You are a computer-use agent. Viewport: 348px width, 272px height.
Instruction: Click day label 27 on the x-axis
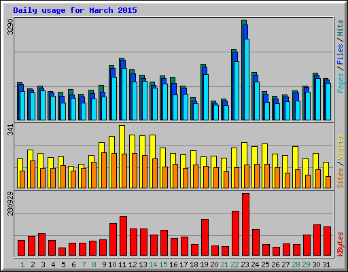tap(285, 265)
